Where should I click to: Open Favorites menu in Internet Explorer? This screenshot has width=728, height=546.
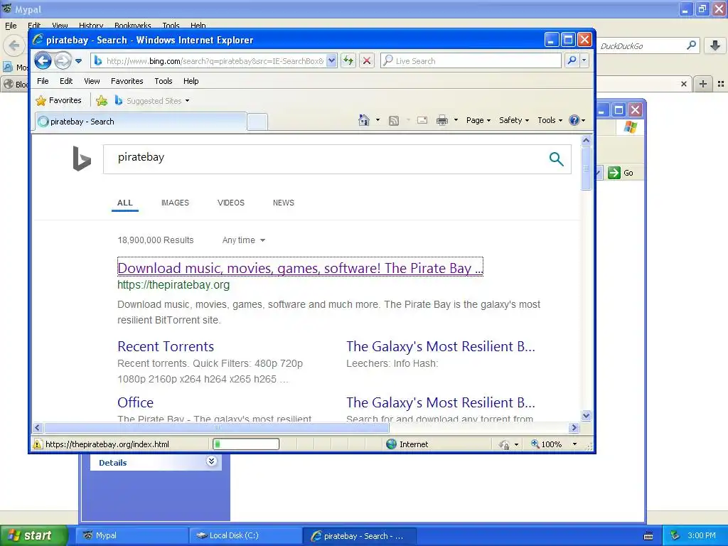click(127, 81)
